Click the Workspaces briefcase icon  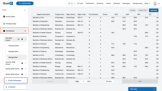[4, 31]
